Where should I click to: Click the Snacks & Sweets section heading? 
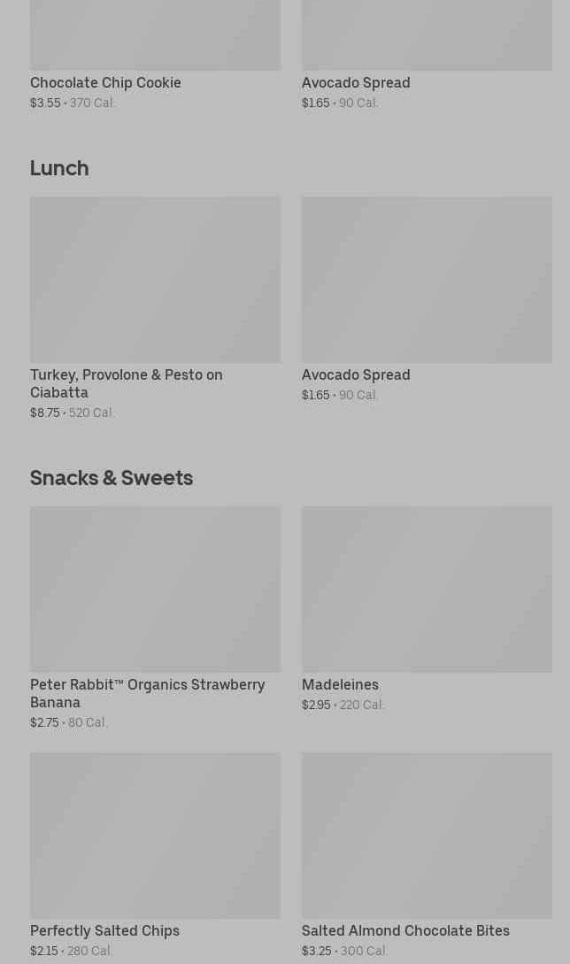click(112, 477)
